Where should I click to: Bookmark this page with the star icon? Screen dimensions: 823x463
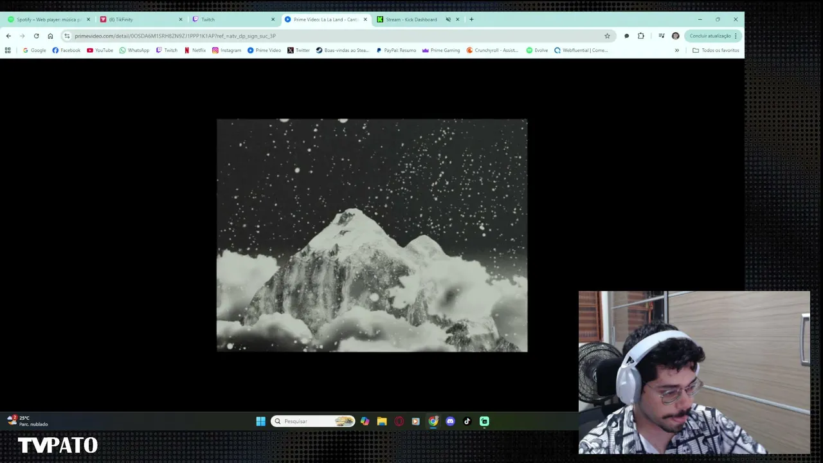pyautogui.click(x=607, y=36)
